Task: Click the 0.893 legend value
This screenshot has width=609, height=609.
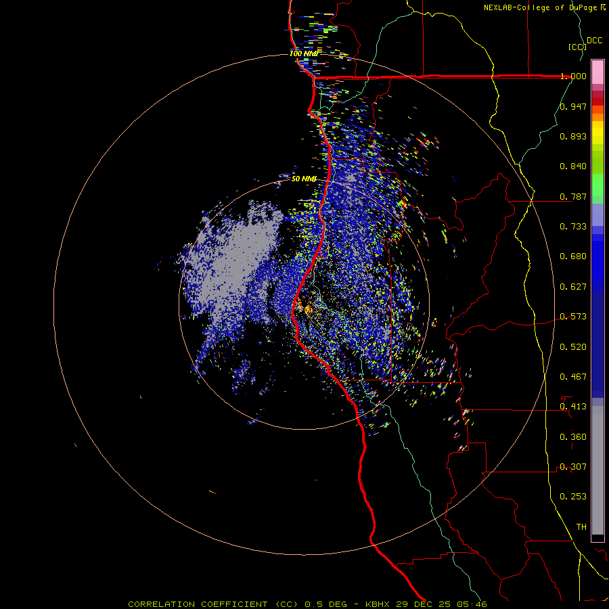Action: pos(573,136)
